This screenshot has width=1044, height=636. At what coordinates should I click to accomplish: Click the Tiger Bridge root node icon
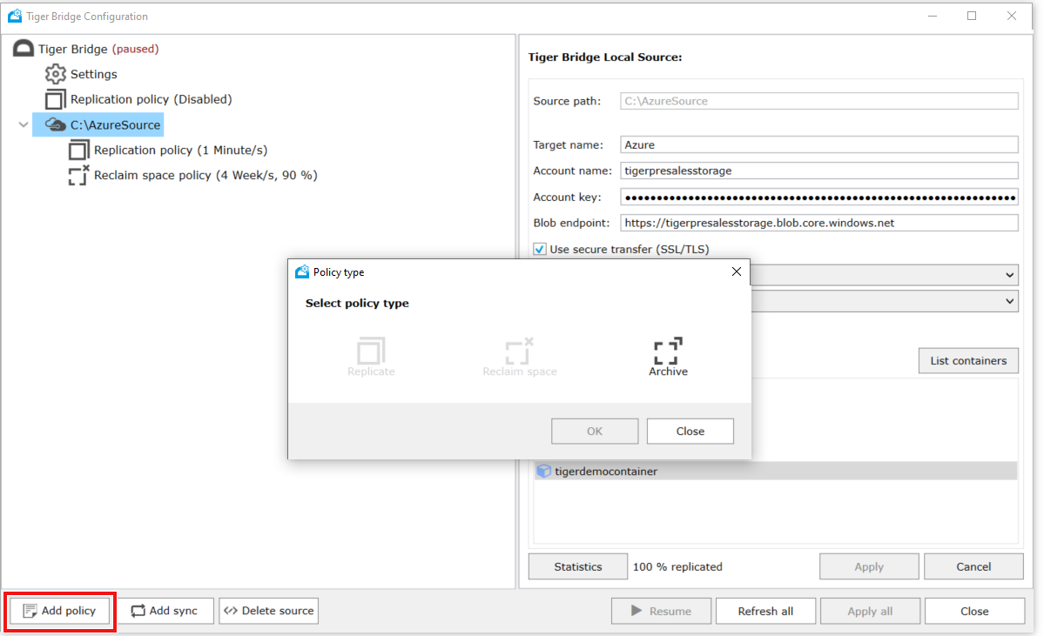24,49
